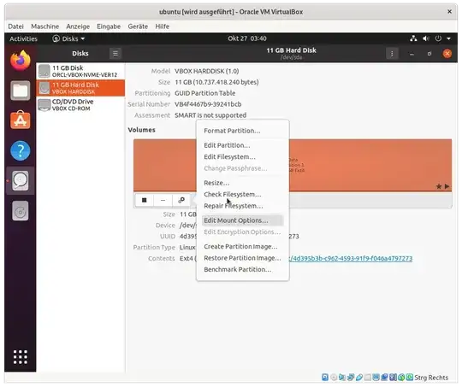Open the volume icon in top bar
Viewport: 462px width, 387px height.
click(x=426, y=38)
